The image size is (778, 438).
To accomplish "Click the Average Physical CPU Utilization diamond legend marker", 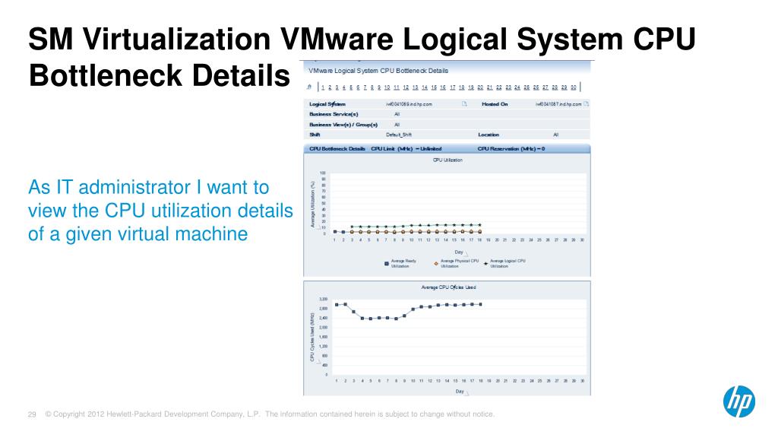I will click(x=436, y=264).
